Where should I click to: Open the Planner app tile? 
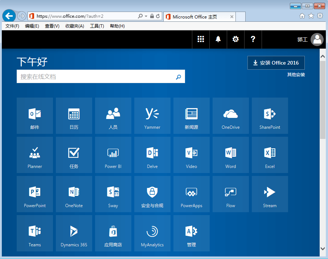(x=35, y=155)
